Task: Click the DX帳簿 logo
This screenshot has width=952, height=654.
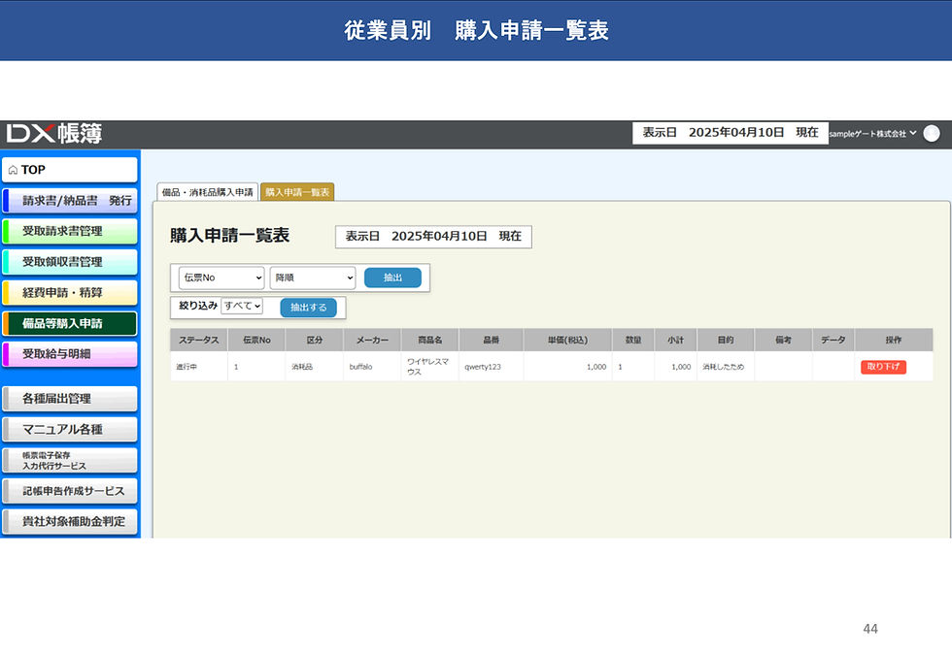Action: pyautogui.click(x=54, y=134)
